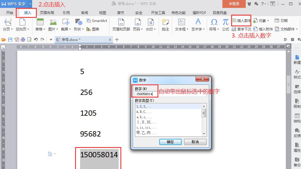The image size is (301, 169).
Task: Apply 首字下沉 drop cap
Action: tap(241, 29)
